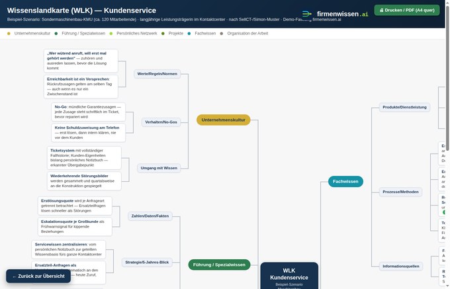This screenshot has width=450, height=289.
Task: Select the teal Fachwissen branch node
Action: (345, 181)
